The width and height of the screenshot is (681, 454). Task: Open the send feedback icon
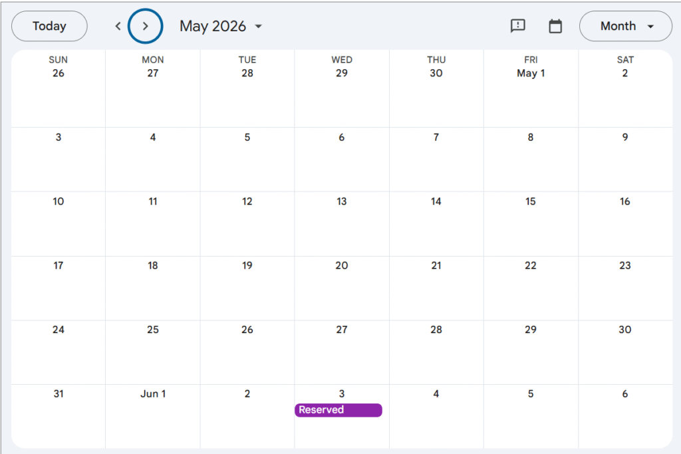[517, 26]
